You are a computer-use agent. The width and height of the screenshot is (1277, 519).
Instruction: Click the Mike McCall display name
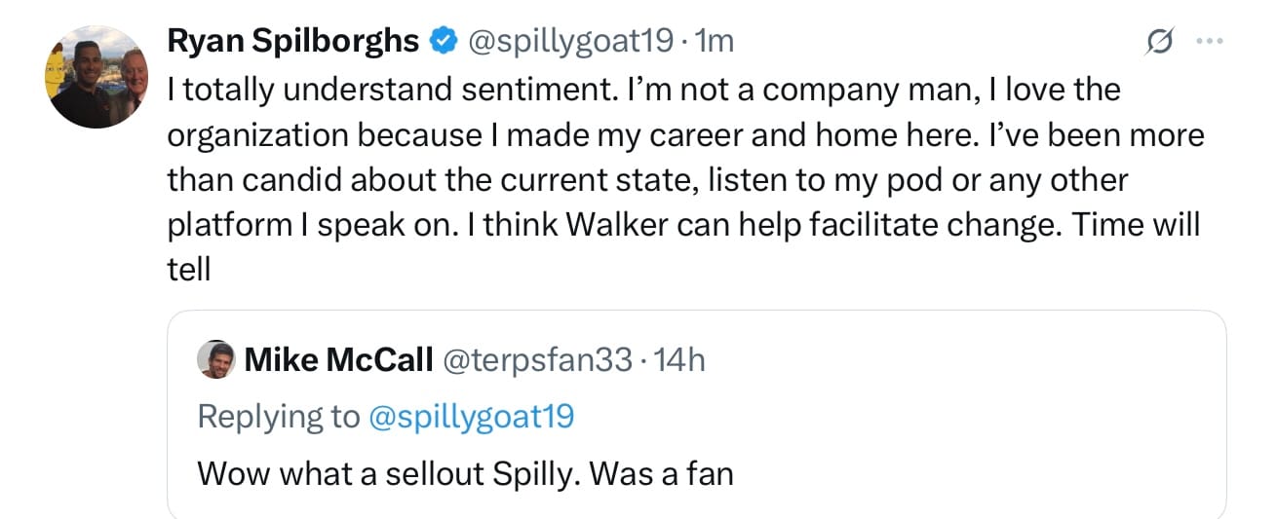[x=338, y=360]
